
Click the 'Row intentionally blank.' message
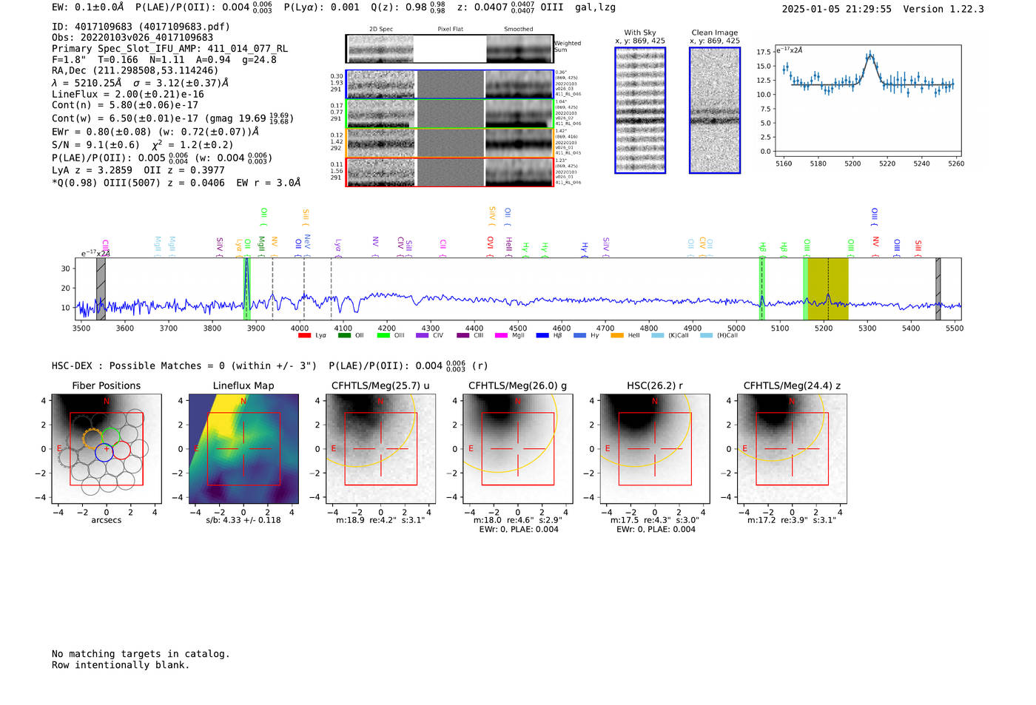pyautogui.click(x=121, y=665)
